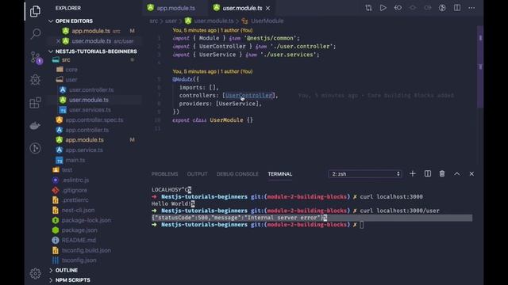This screenshot has width=508, height=285.
Task: Click the toggle file blame icon in toolbar
Action: pos(442,8)
